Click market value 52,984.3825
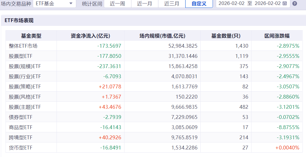 (x=183, y=46)
